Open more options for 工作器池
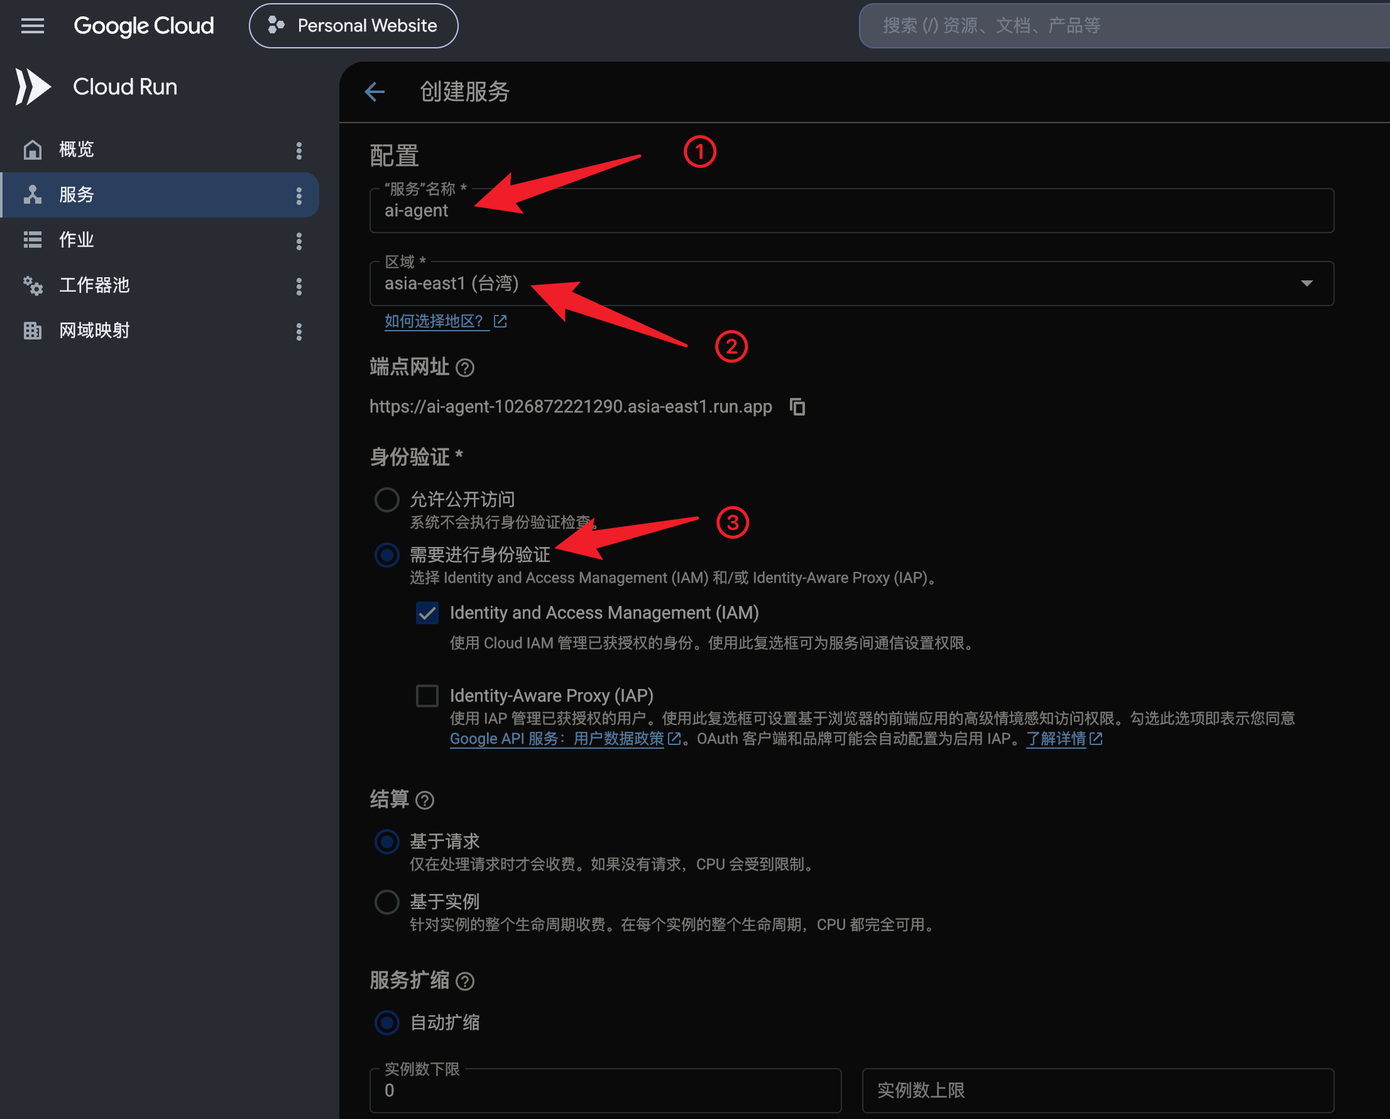This screenshot has height=1119, width=1390. click(298, 287)
